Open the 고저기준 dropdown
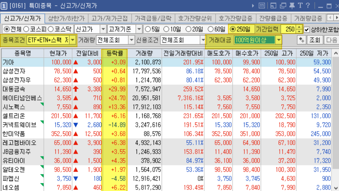 point(139,29)
